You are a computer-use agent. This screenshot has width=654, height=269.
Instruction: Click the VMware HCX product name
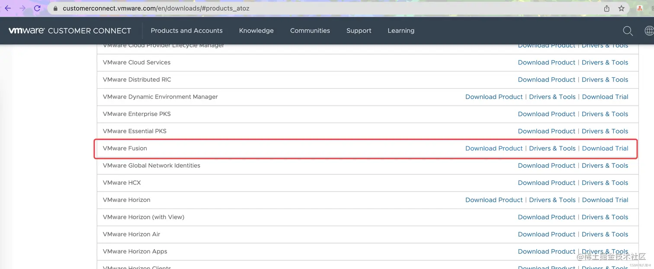(122, 183)
